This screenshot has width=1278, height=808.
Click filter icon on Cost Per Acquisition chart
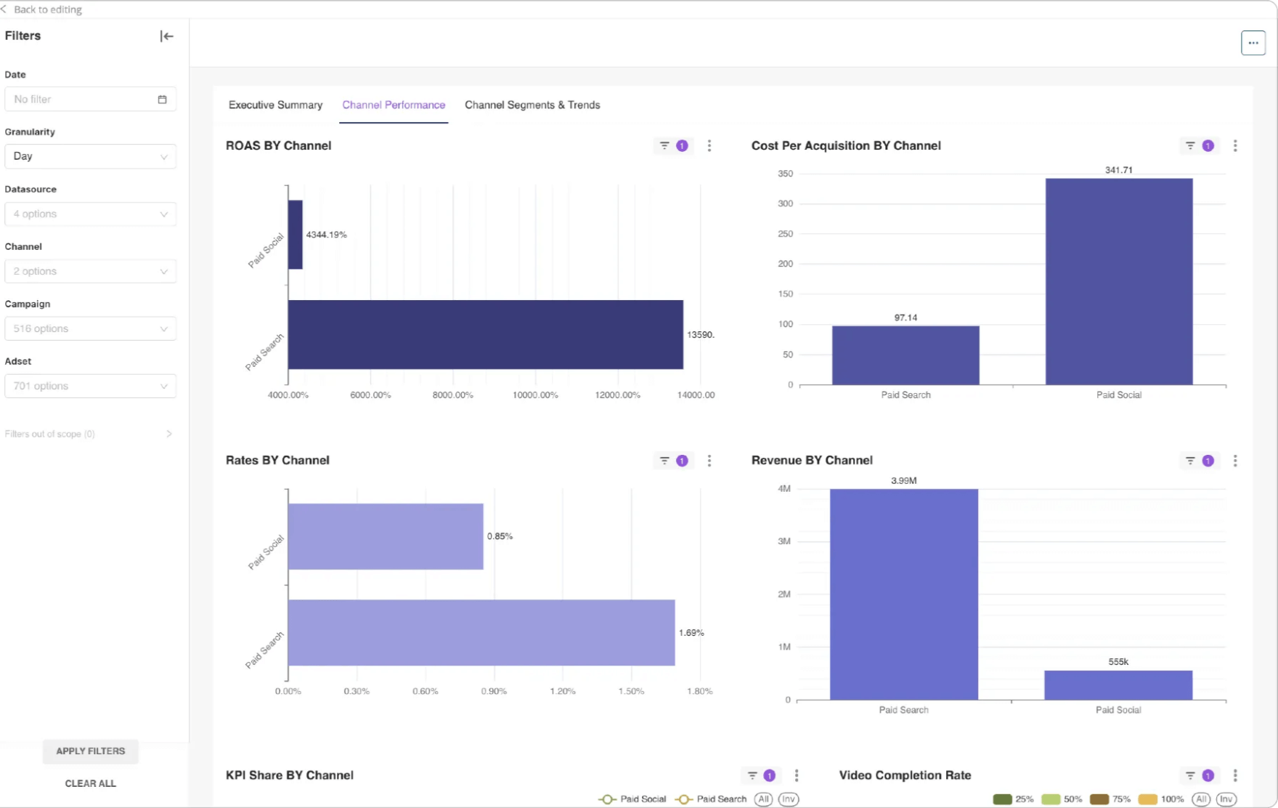click(x=1190, y=146)
